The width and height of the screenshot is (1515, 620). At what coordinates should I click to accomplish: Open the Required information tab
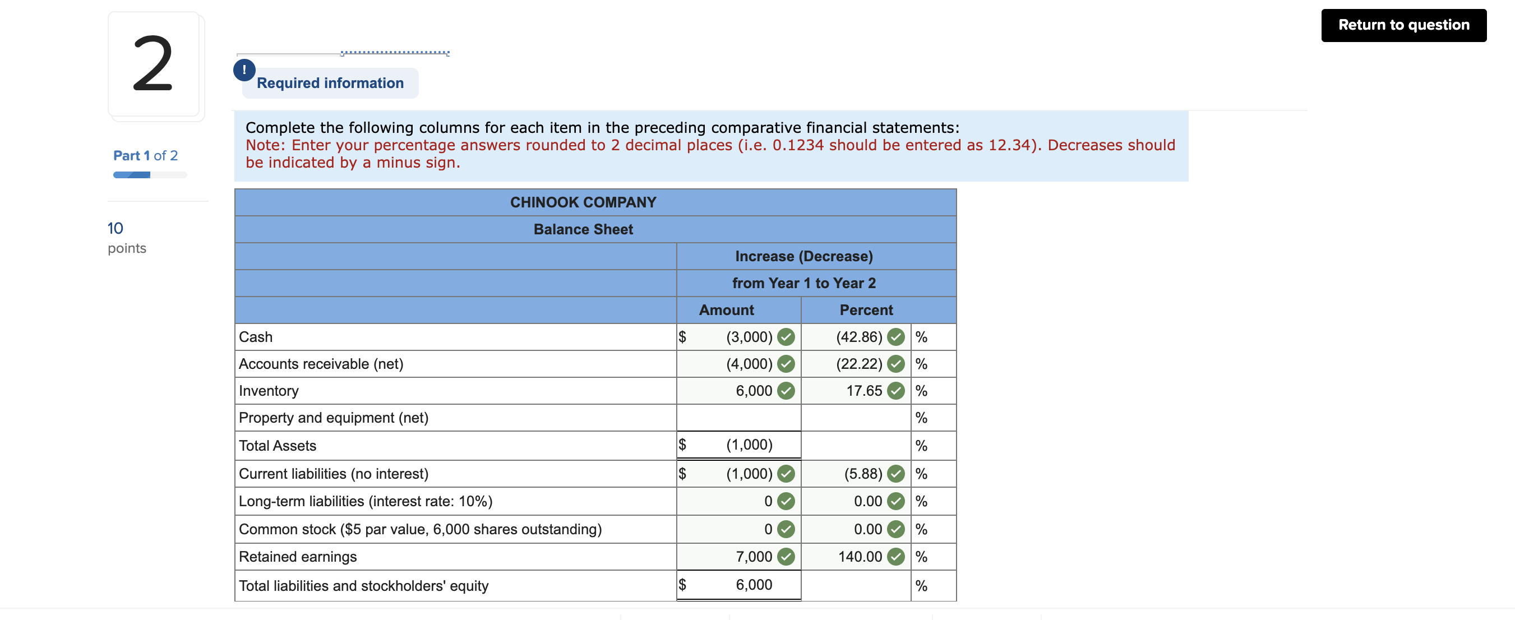(330, 83)
